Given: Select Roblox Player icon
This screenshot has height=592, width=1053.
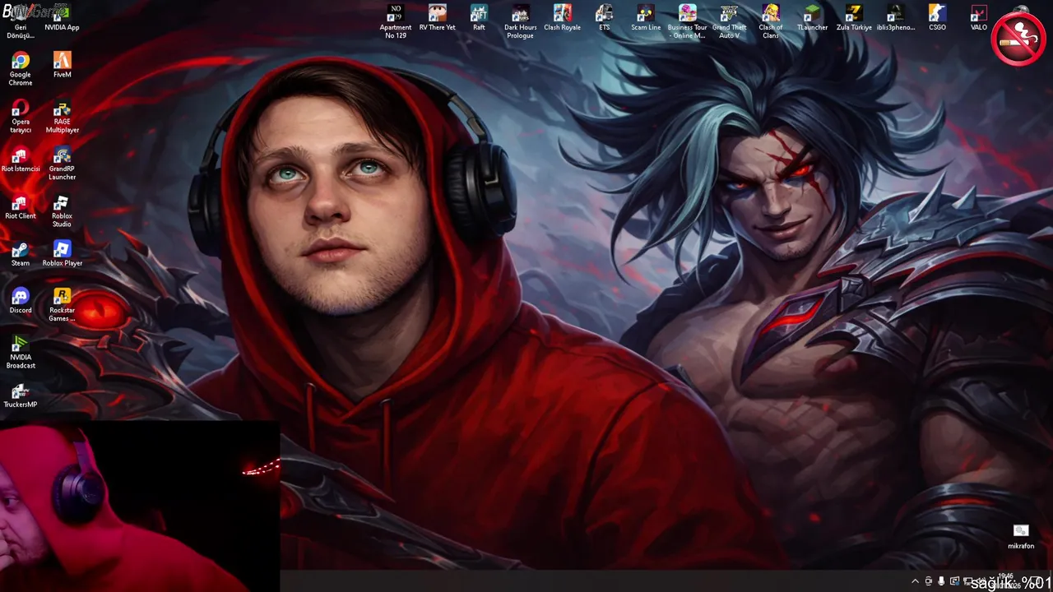Looking at the screenshot, I should [x=62, y=254].
